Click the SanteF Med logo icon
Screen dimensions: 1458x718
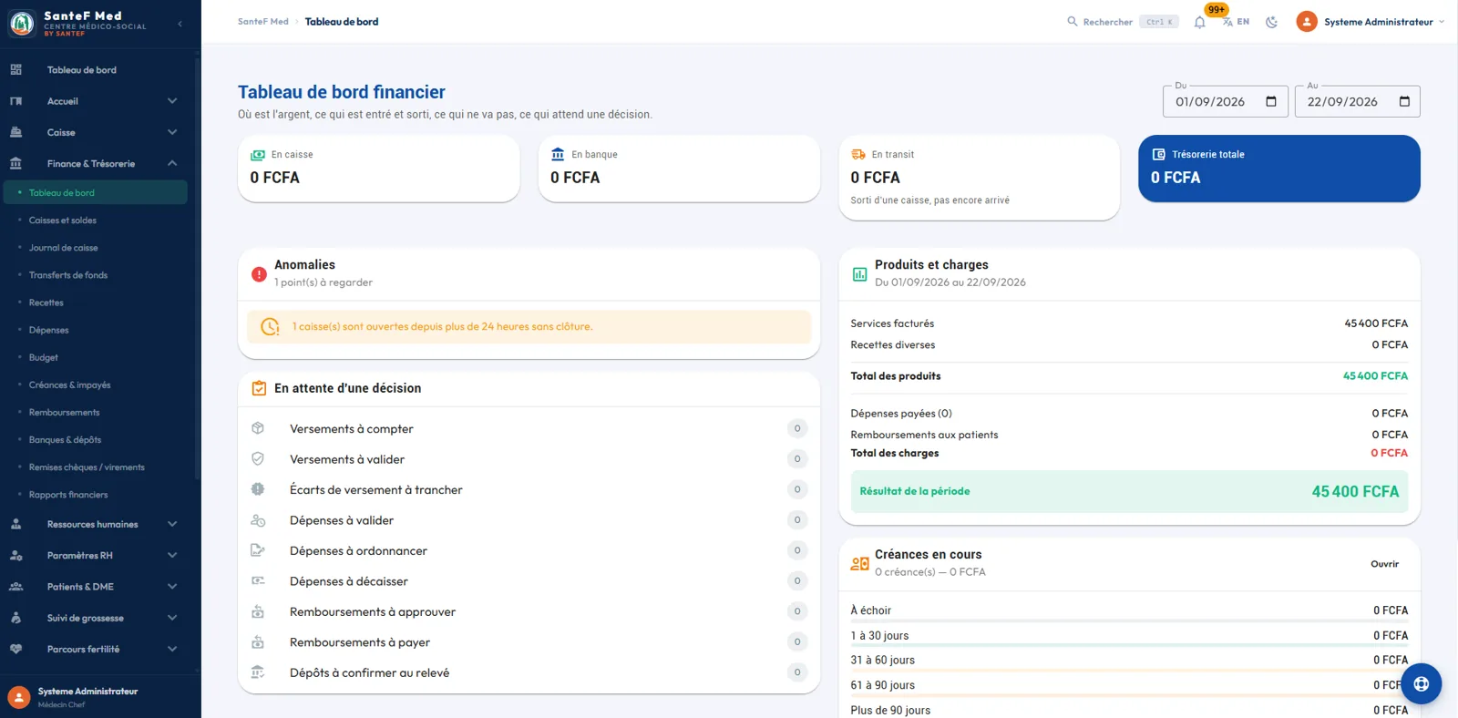21,23
